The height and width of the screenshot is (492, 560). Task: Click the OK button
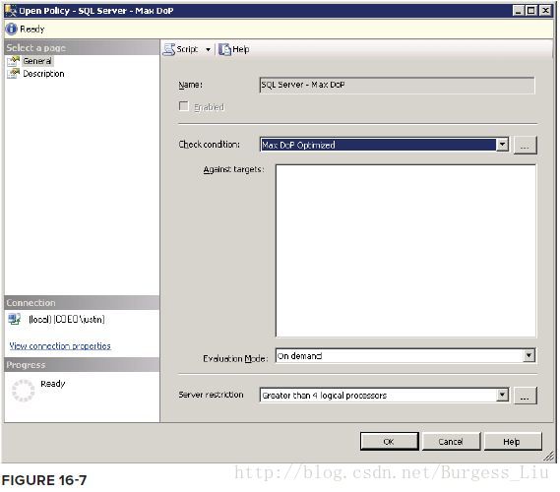click(389, 441)
